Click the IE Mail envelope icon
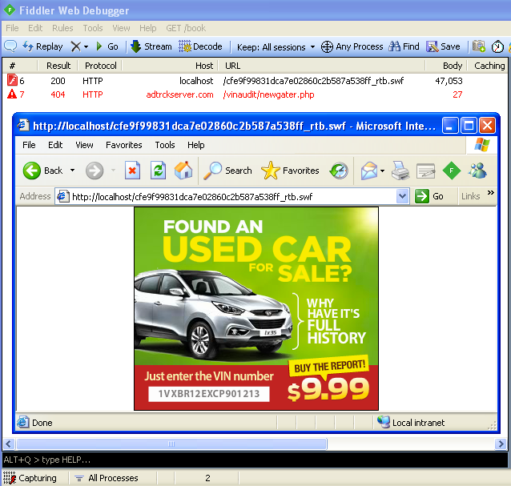The image size is (511, 486). [x=369, y=171]
